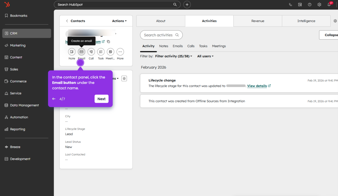This screenshot has height=196, width=338.
Task: Open the Automation sidebar section
Action: coord(27,117)
